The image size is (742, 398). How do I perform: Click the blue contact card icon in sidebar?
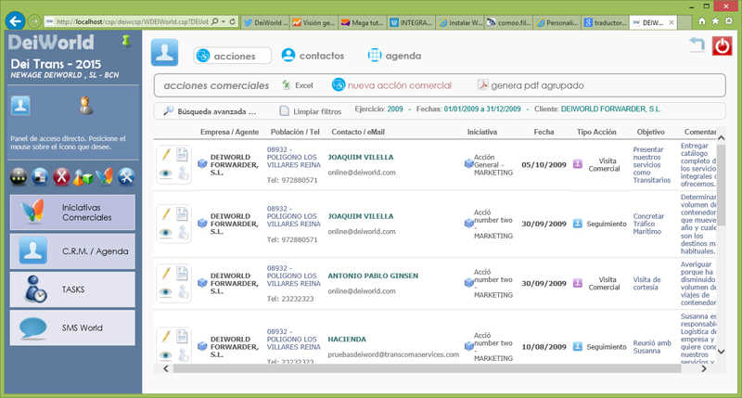20,106
